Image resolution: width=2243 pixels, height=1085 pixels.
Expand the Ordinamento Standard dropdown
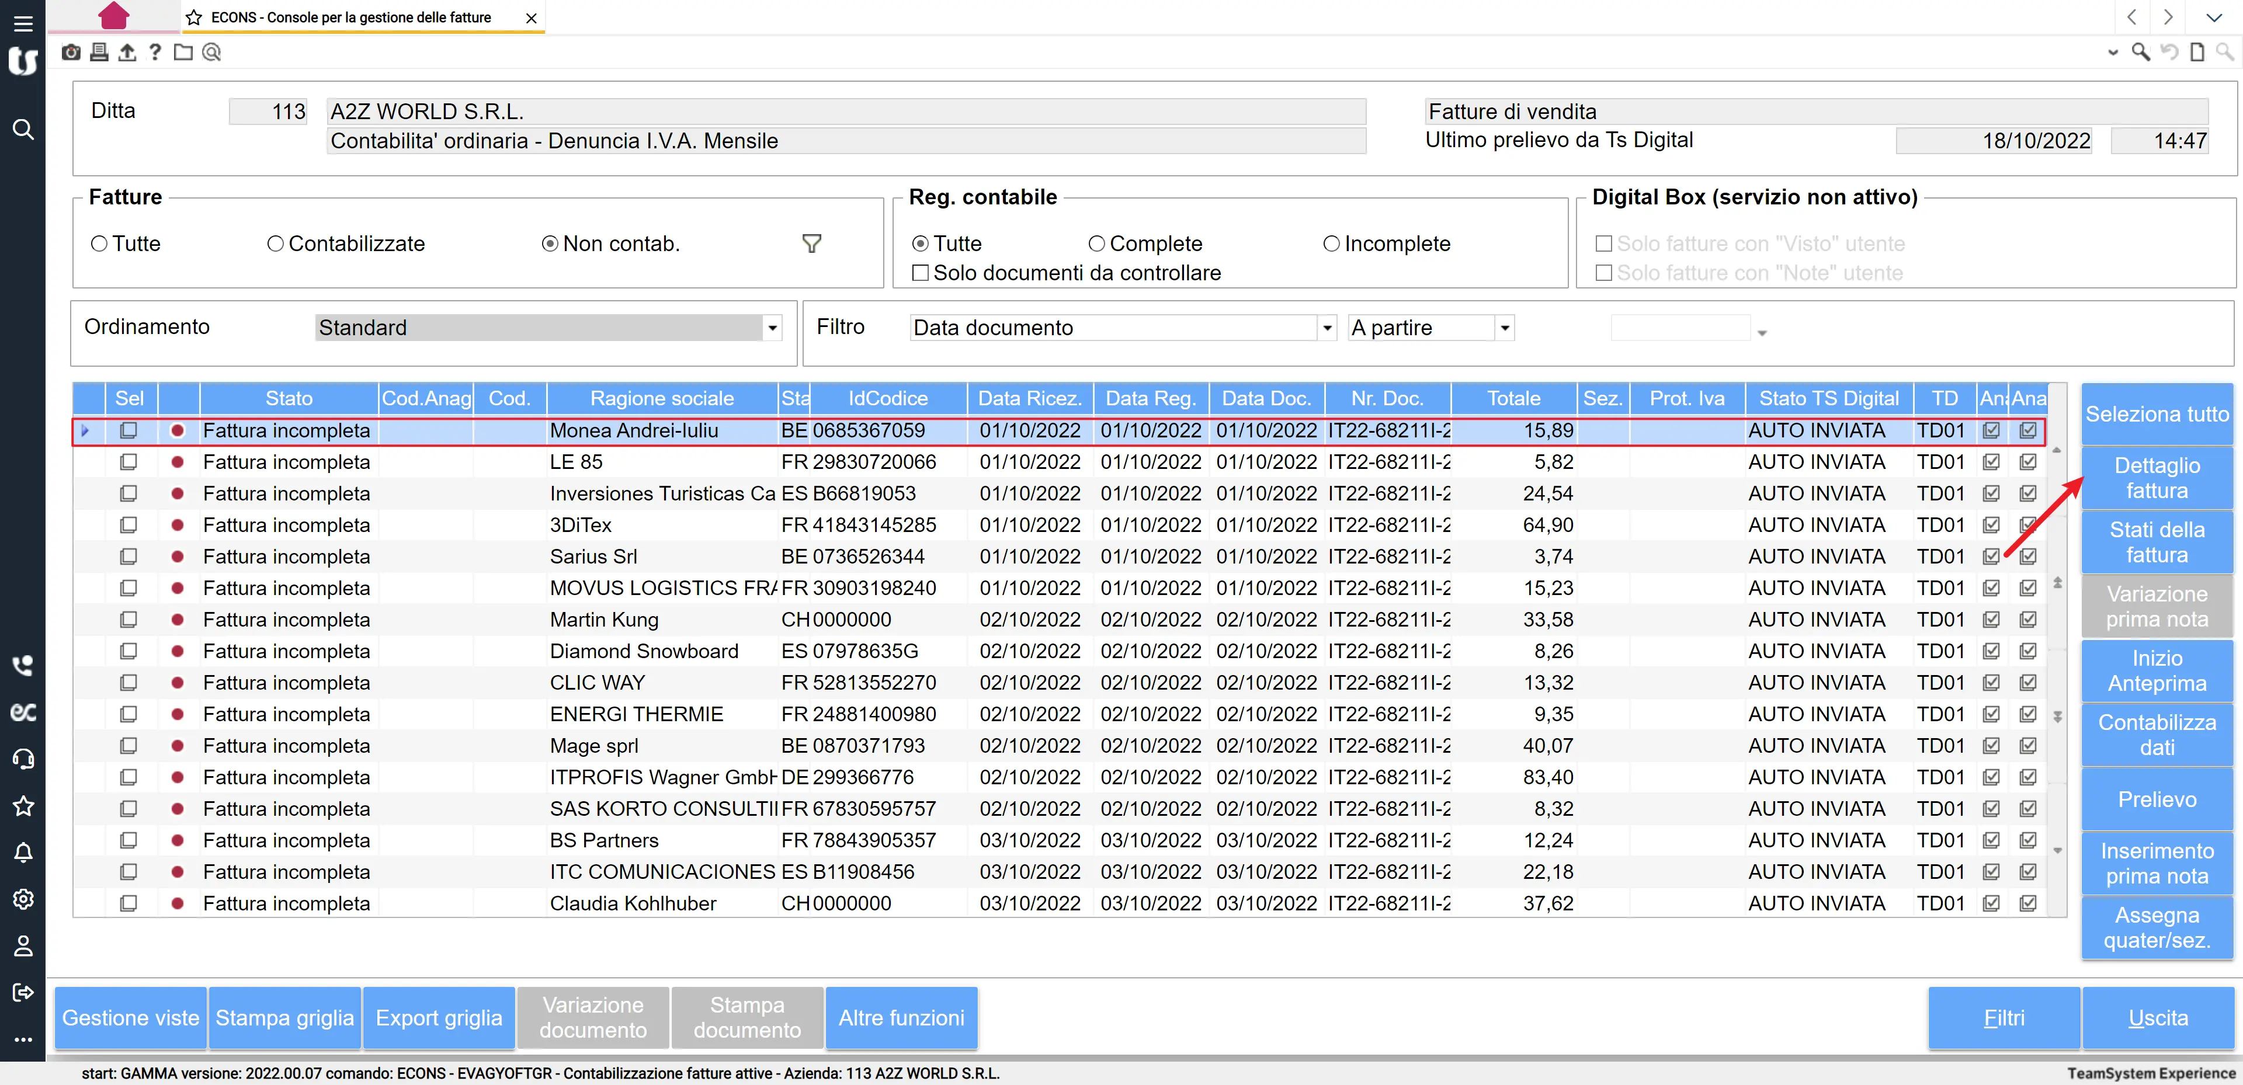772,328
